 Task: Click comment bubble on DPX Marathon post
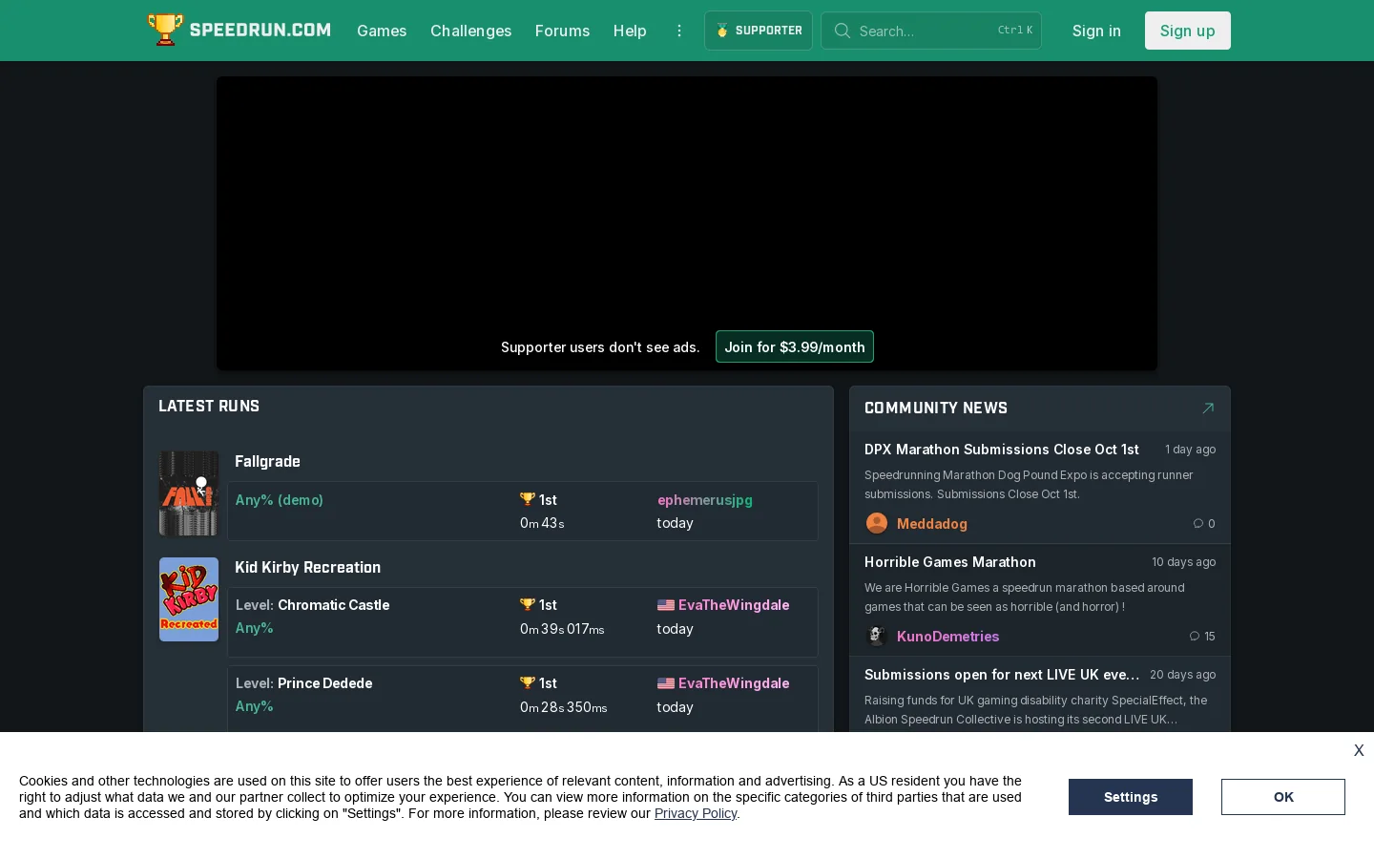1198,523
